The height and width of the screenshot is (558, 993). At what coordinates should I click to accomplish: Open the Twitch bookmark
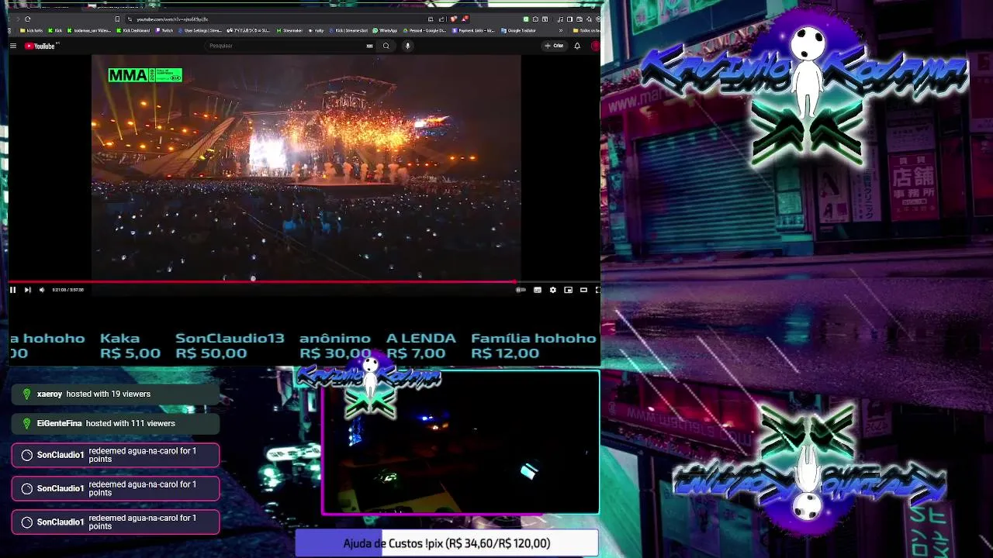tap(164, 30)
